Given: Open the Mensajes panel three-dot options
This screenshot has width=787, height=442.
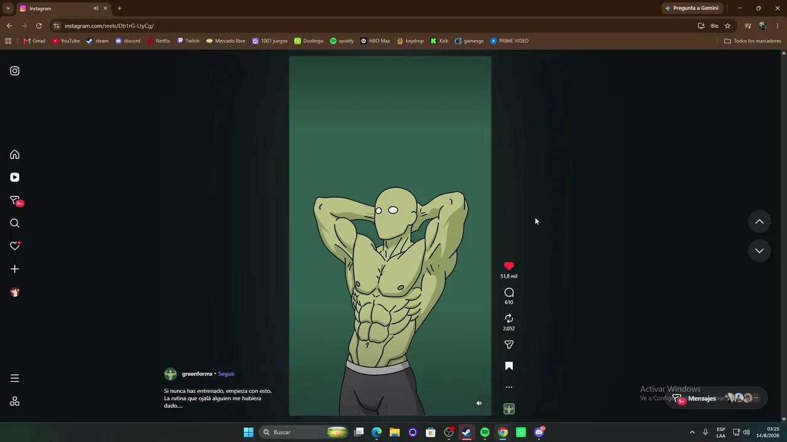Looking at the screenshot, I should coord(756,398).
